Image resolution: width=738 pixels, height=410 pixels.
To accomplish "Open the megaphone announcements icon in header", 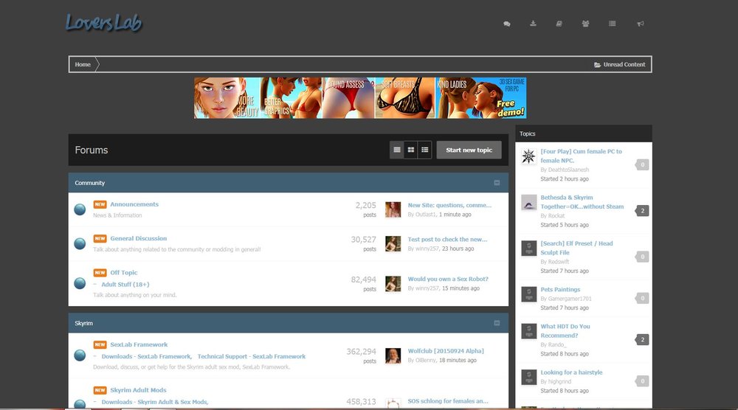I will coord(640,24).
